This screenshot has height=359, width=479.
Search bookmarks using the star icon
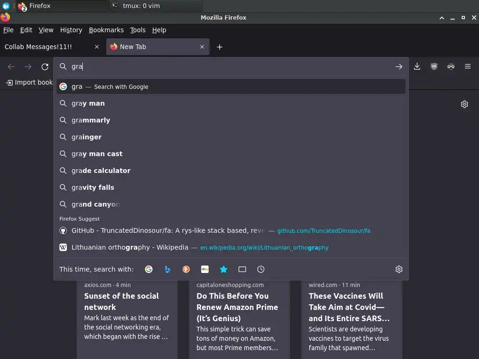pyautogui.click(x=224, y=269)
